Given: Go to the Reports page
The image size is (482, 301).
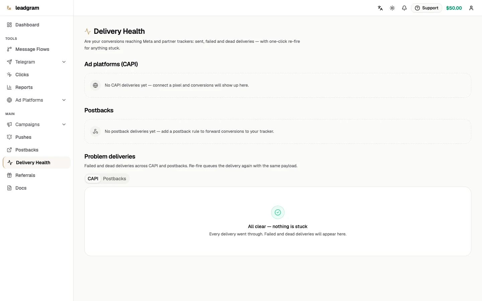Looking at the screenshot, I should pyautogui.click(x=37, y=87).
